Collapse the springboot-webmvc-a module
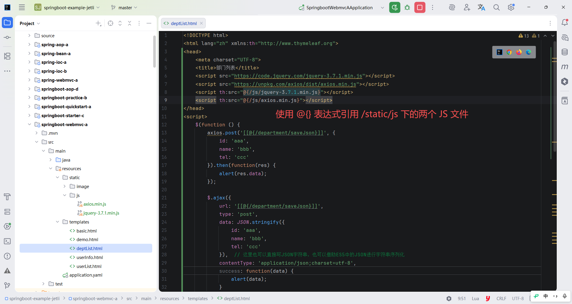The image size is (572, 304). (x=29, y=124)
